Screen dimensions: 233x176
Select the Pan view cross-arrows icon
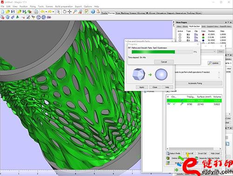[x=69, y=12]
